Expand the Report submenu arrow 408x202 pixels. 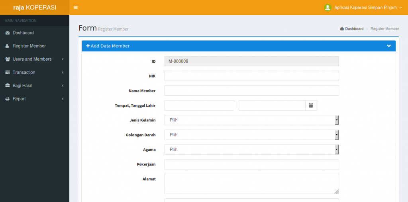63,99
